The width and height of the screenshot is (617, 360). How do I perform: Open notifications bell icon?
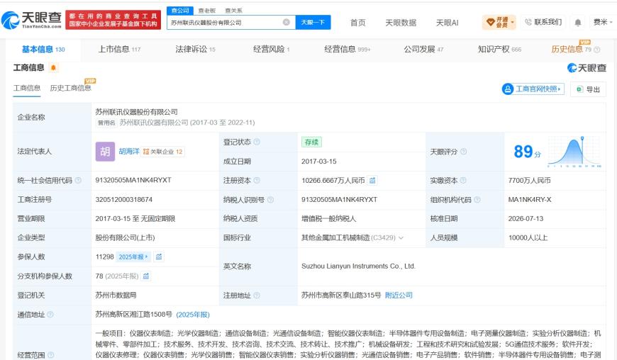pyautogui.click(x=578, y=23)
